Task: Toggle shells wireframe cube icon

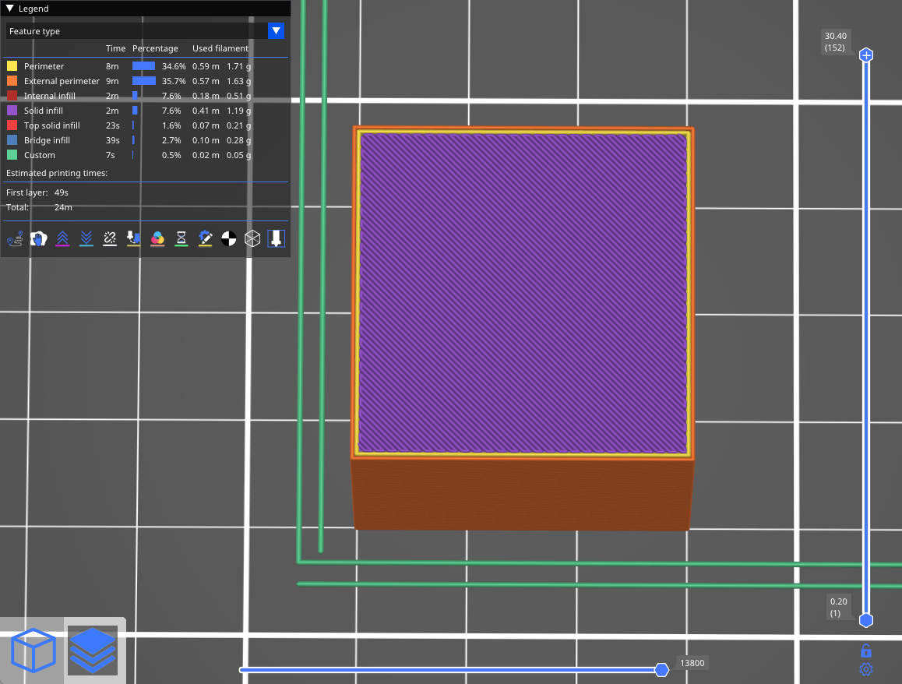Action: (x=252, y=239)
